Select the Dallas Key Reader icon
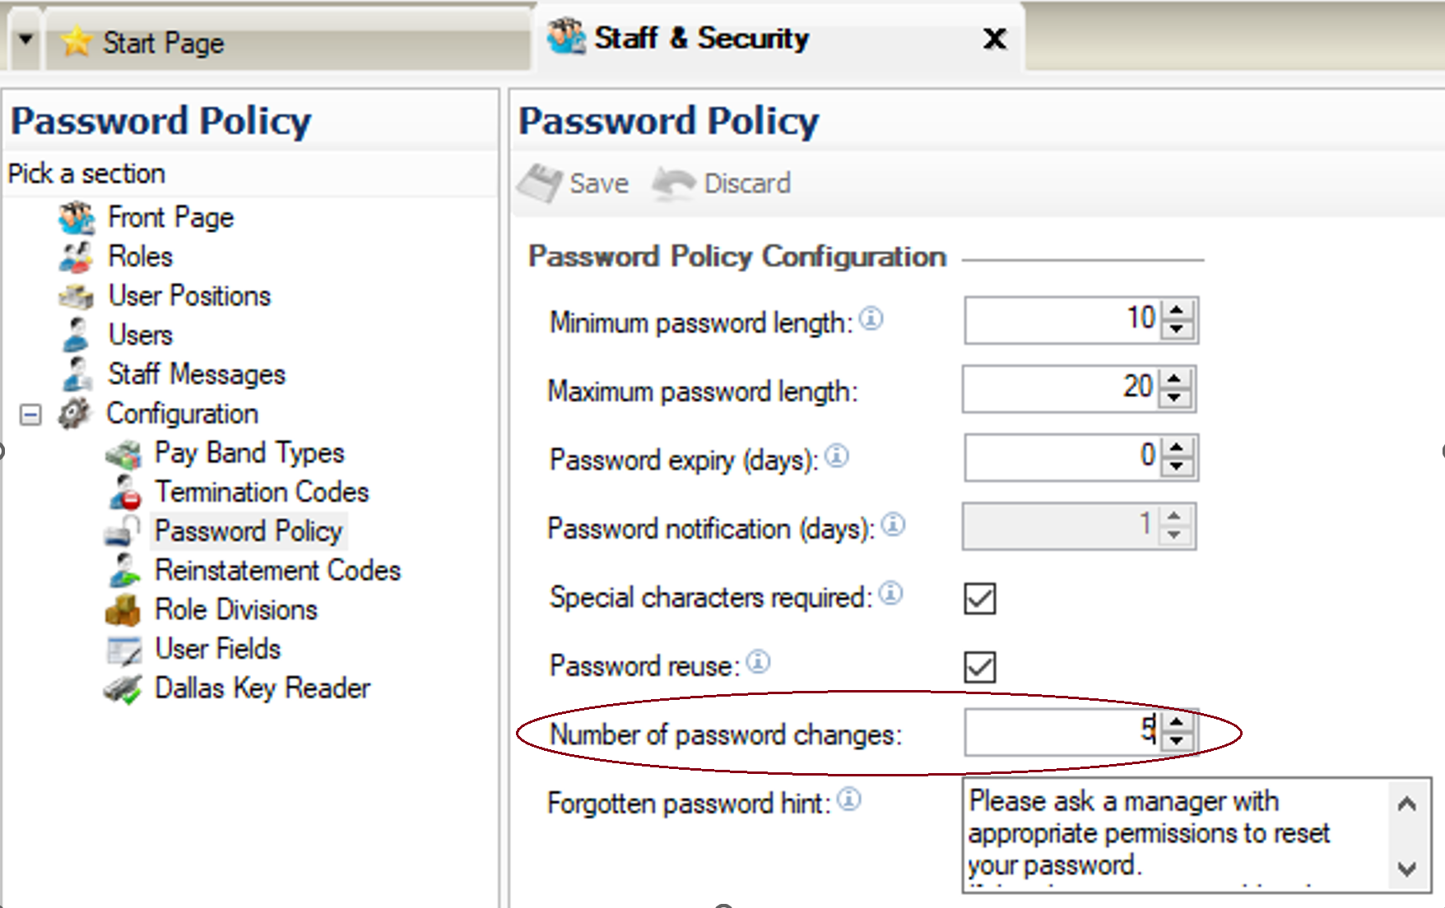Screen dimensions: 1445x908 coord(123,689)
